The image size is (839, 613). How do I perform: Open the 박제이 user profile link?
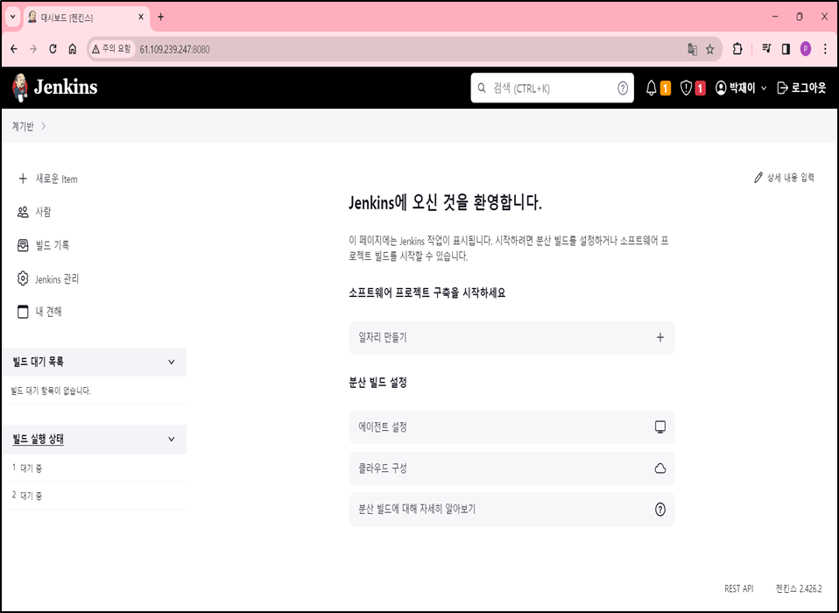tap(736, 88)
